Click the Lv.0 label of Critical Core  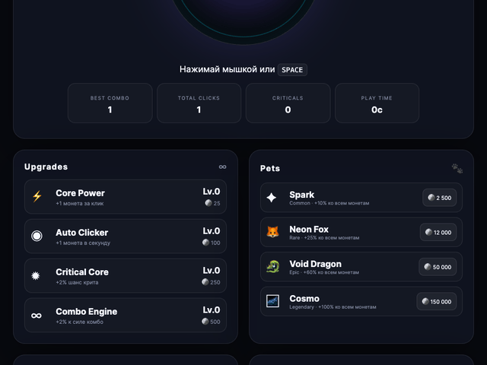pos(212,271)
